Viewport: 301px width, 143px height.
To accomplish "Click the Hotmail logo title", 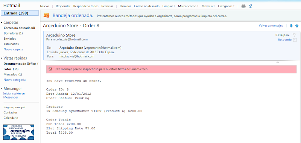I will coord(12,6).
